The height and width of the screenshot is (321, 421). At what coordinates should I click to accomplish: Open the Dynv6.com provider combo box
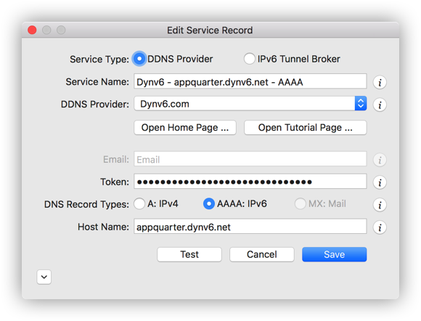pos(250,103)
